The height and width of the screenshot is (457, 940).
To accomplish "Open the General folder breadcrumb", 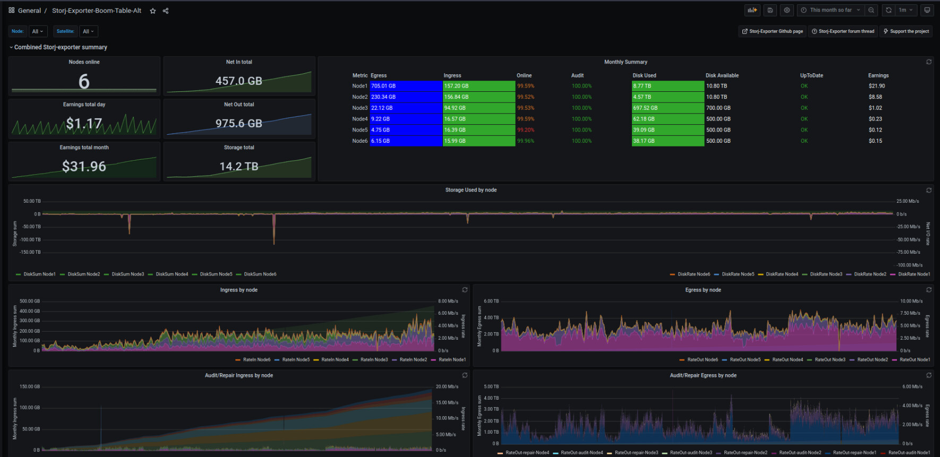I will (x=29, y=11).
